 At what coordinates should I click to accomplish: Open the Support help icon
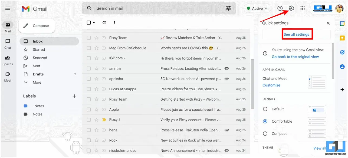[x=280, y=8]
